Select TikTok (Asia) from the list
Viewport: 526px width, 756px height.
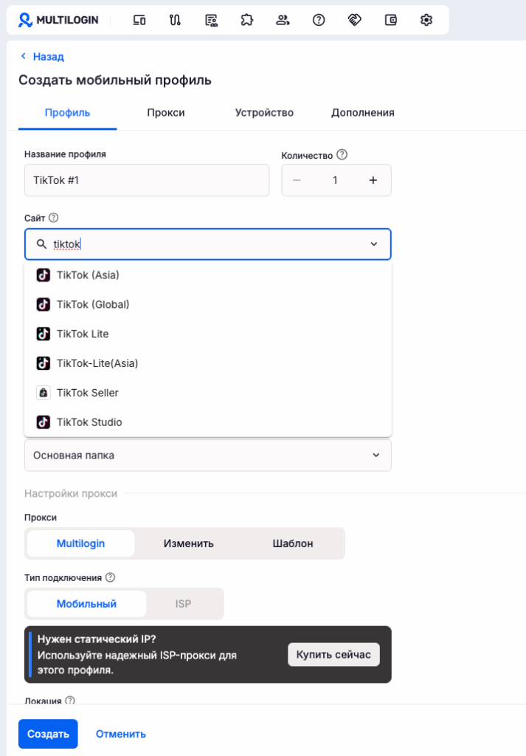207,275
